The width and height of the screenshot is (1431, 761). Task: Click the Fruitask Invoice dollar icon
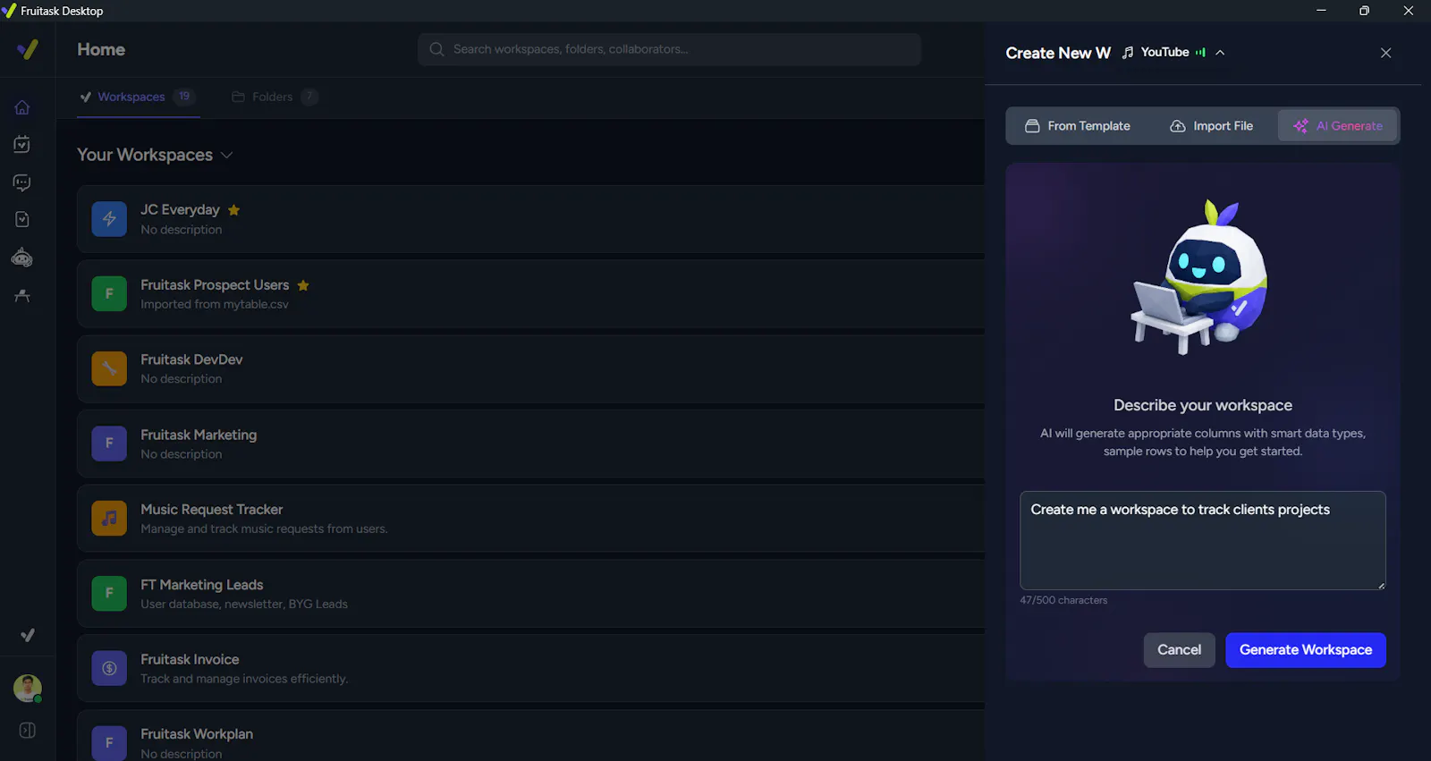tap(109, 668)
